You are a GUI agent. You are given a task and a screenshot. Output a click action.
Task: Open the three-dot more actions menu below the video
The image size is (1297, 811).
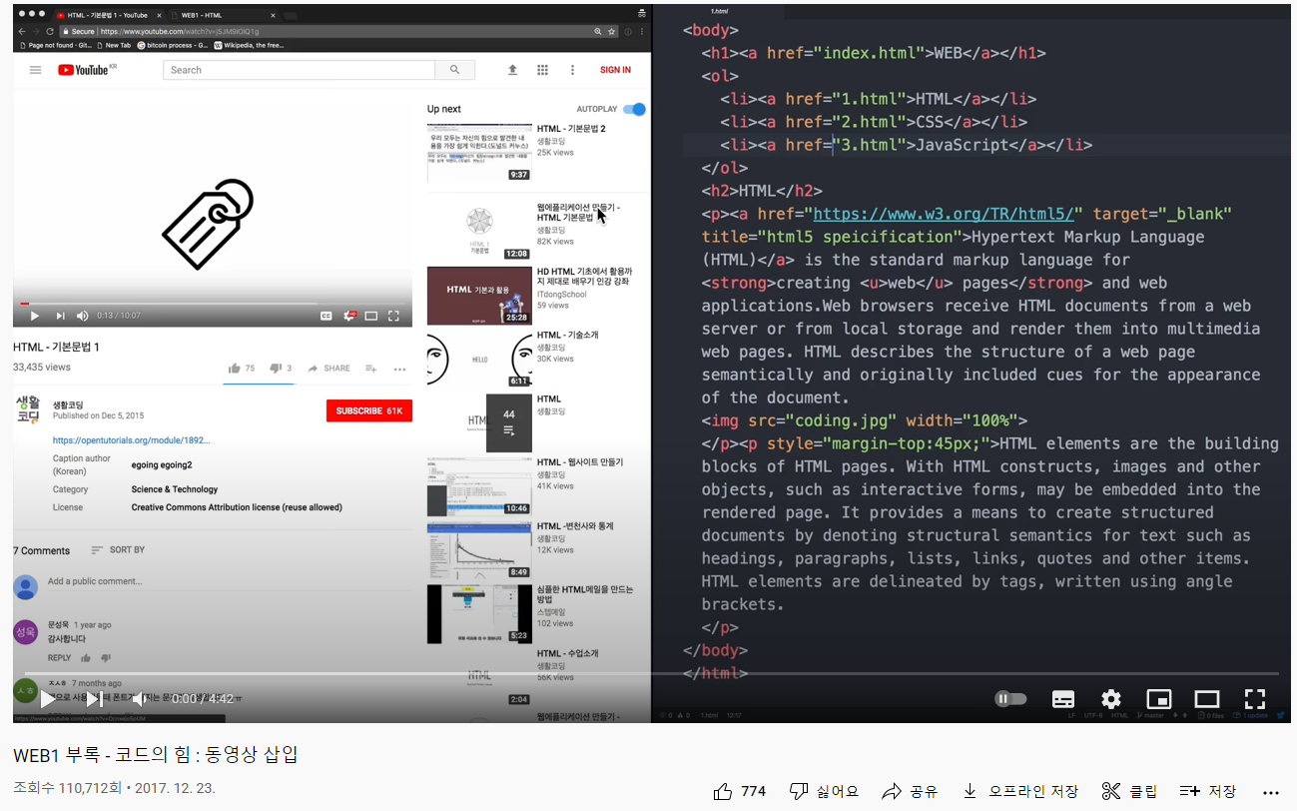[x=1270, y=791]
